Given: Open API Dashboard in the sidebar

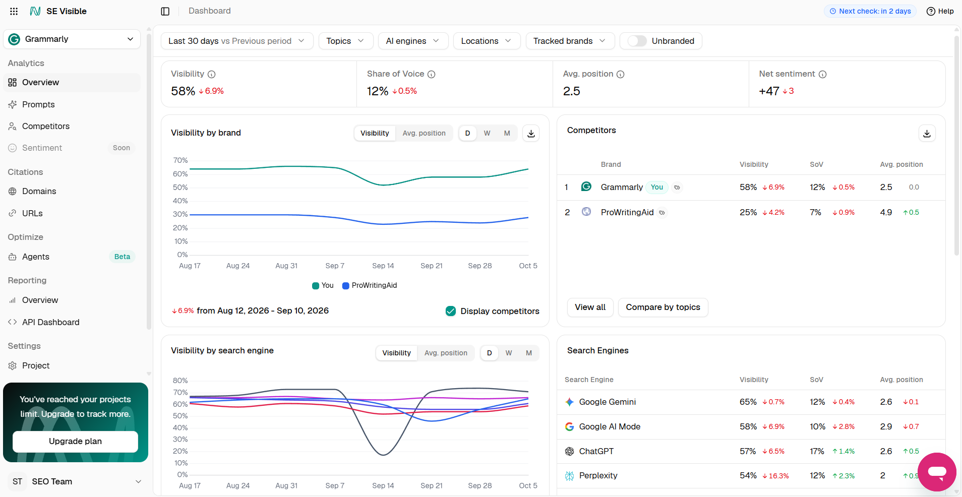Looking at the screenshot, I should click(72, 322).
